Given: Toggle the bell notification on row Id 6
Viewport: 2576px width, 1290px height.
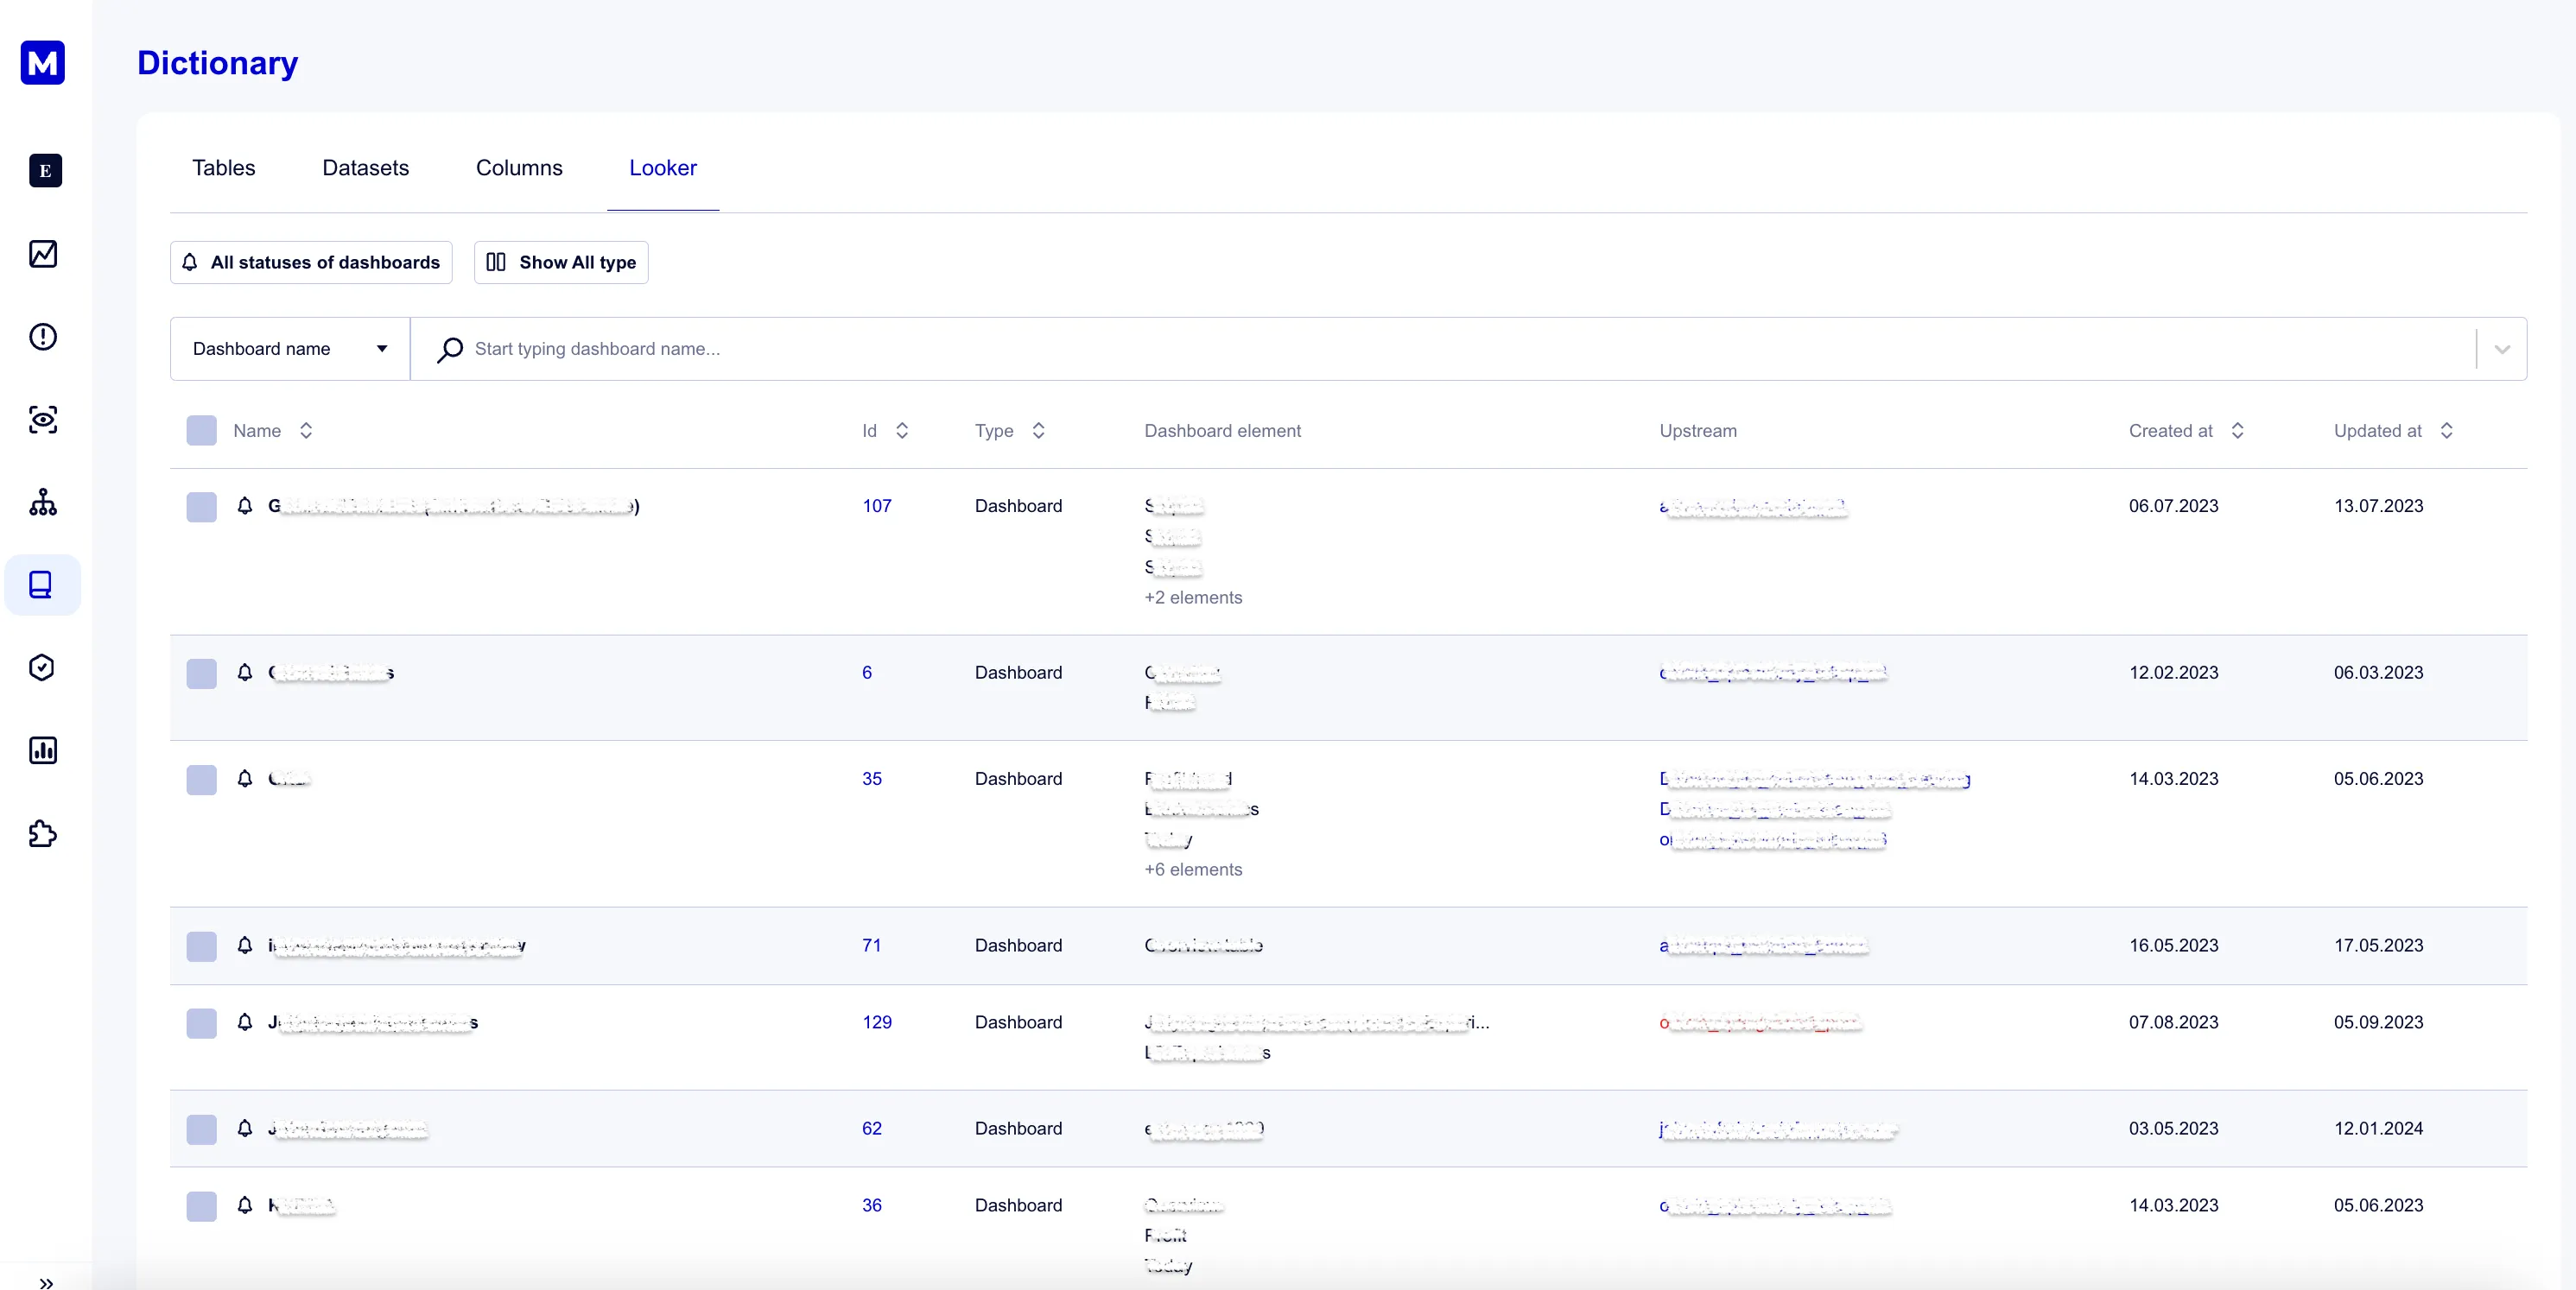Looking at the screenshot, I should click(x=245, y=673).
